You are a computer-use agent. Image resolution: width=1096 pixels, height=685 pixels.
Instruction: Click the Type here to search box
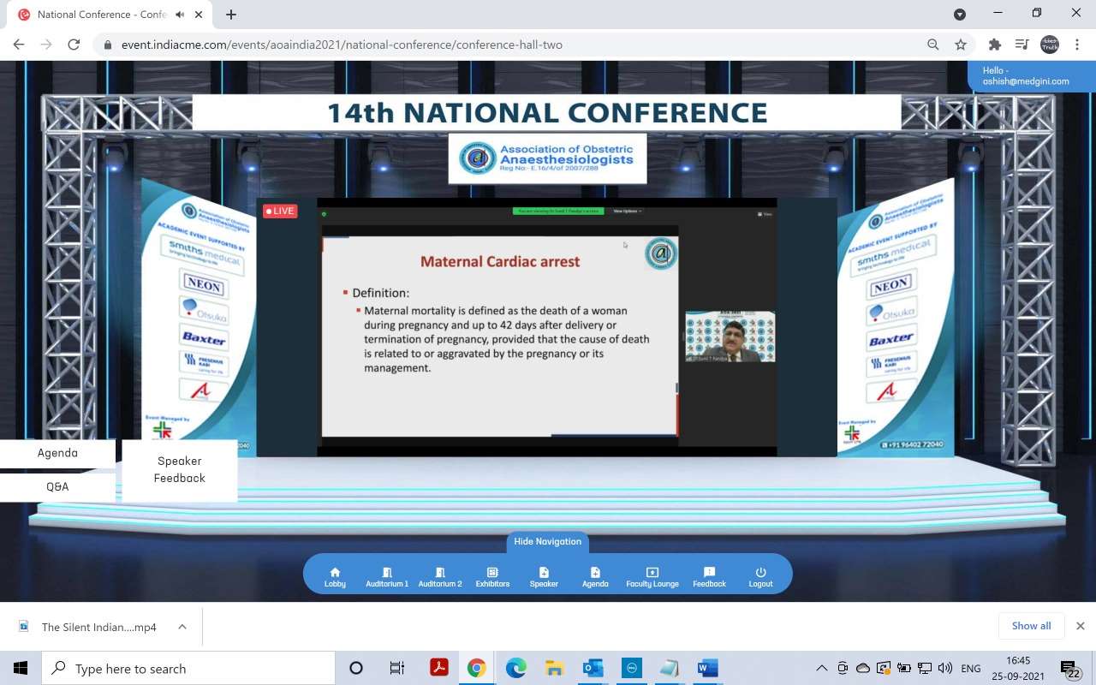tap(188, 668)
